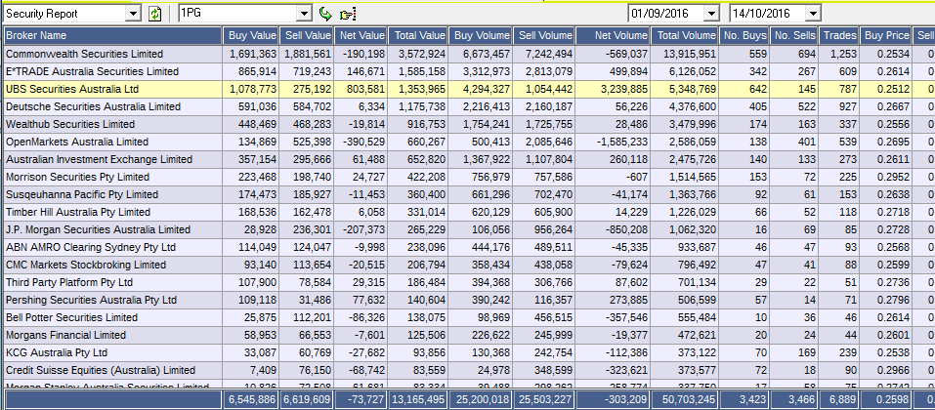Click E*TRADE sell volume 2,813,079
Screen dimensions: 935x410
pos(544,71)
